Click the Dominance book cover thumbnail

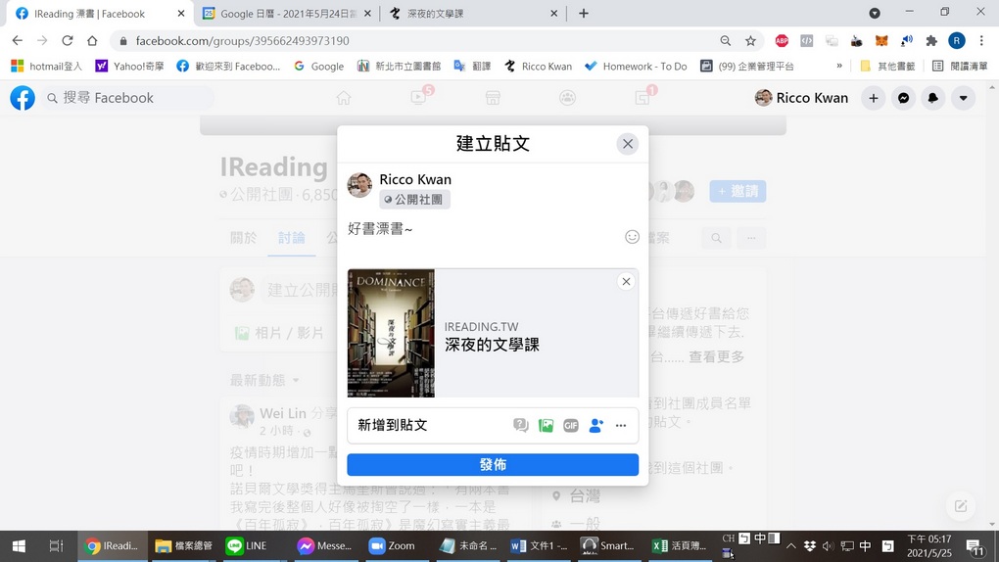click(391, 333)
